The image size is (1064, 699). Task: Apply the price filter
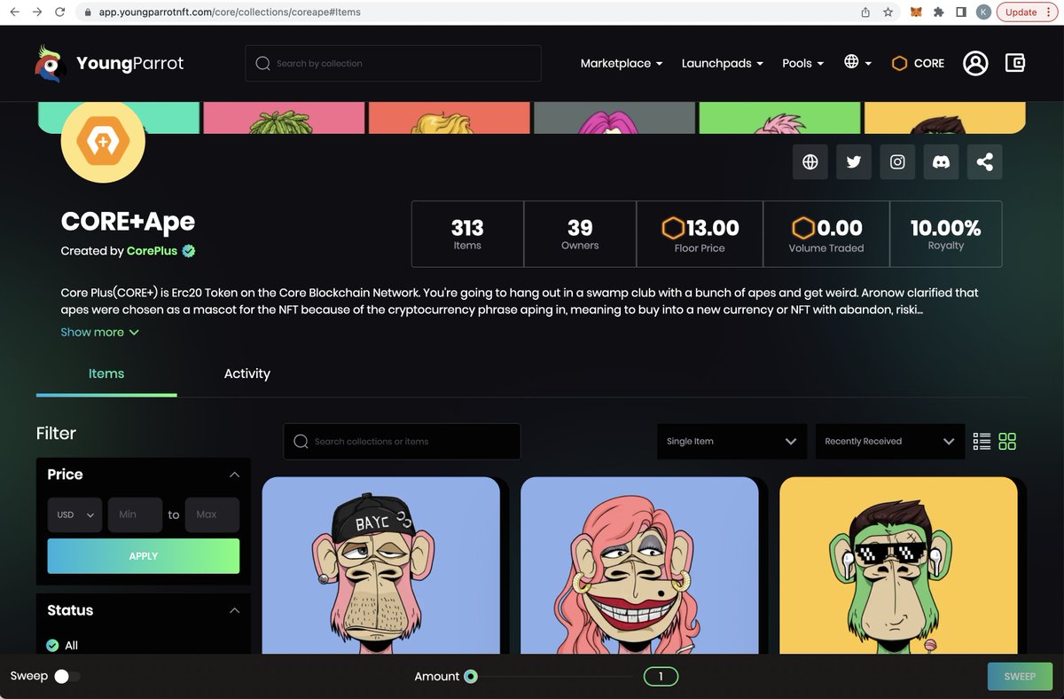144,556
